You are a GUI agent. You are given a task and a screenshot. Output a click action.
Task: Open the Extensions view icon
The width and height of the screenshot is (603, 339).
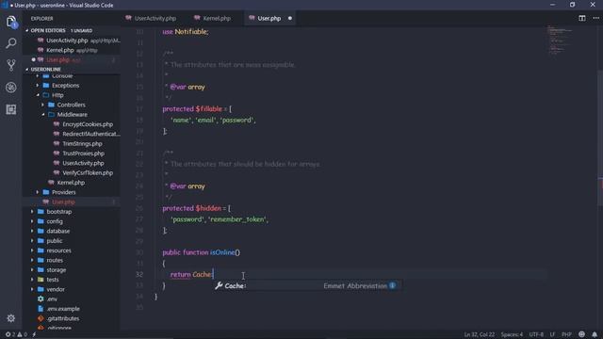pos(11,109)
